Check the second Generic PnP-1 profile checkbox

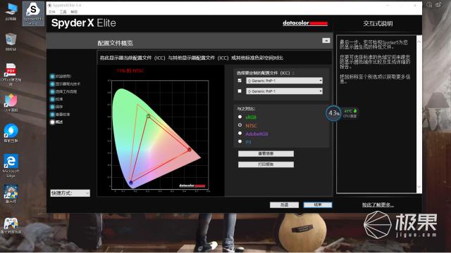point(240,91)
